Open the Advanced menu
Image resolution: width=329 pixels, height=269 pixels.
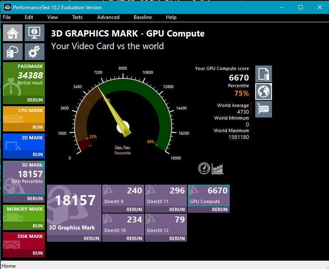click(108, 17)
